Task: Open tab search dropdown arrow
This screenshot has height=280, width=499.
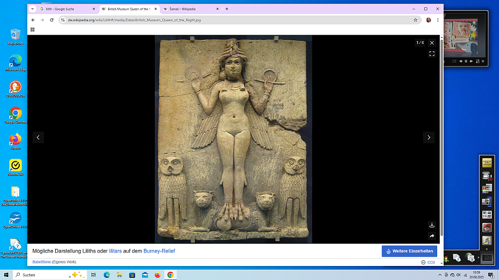Action: [32, 9]
